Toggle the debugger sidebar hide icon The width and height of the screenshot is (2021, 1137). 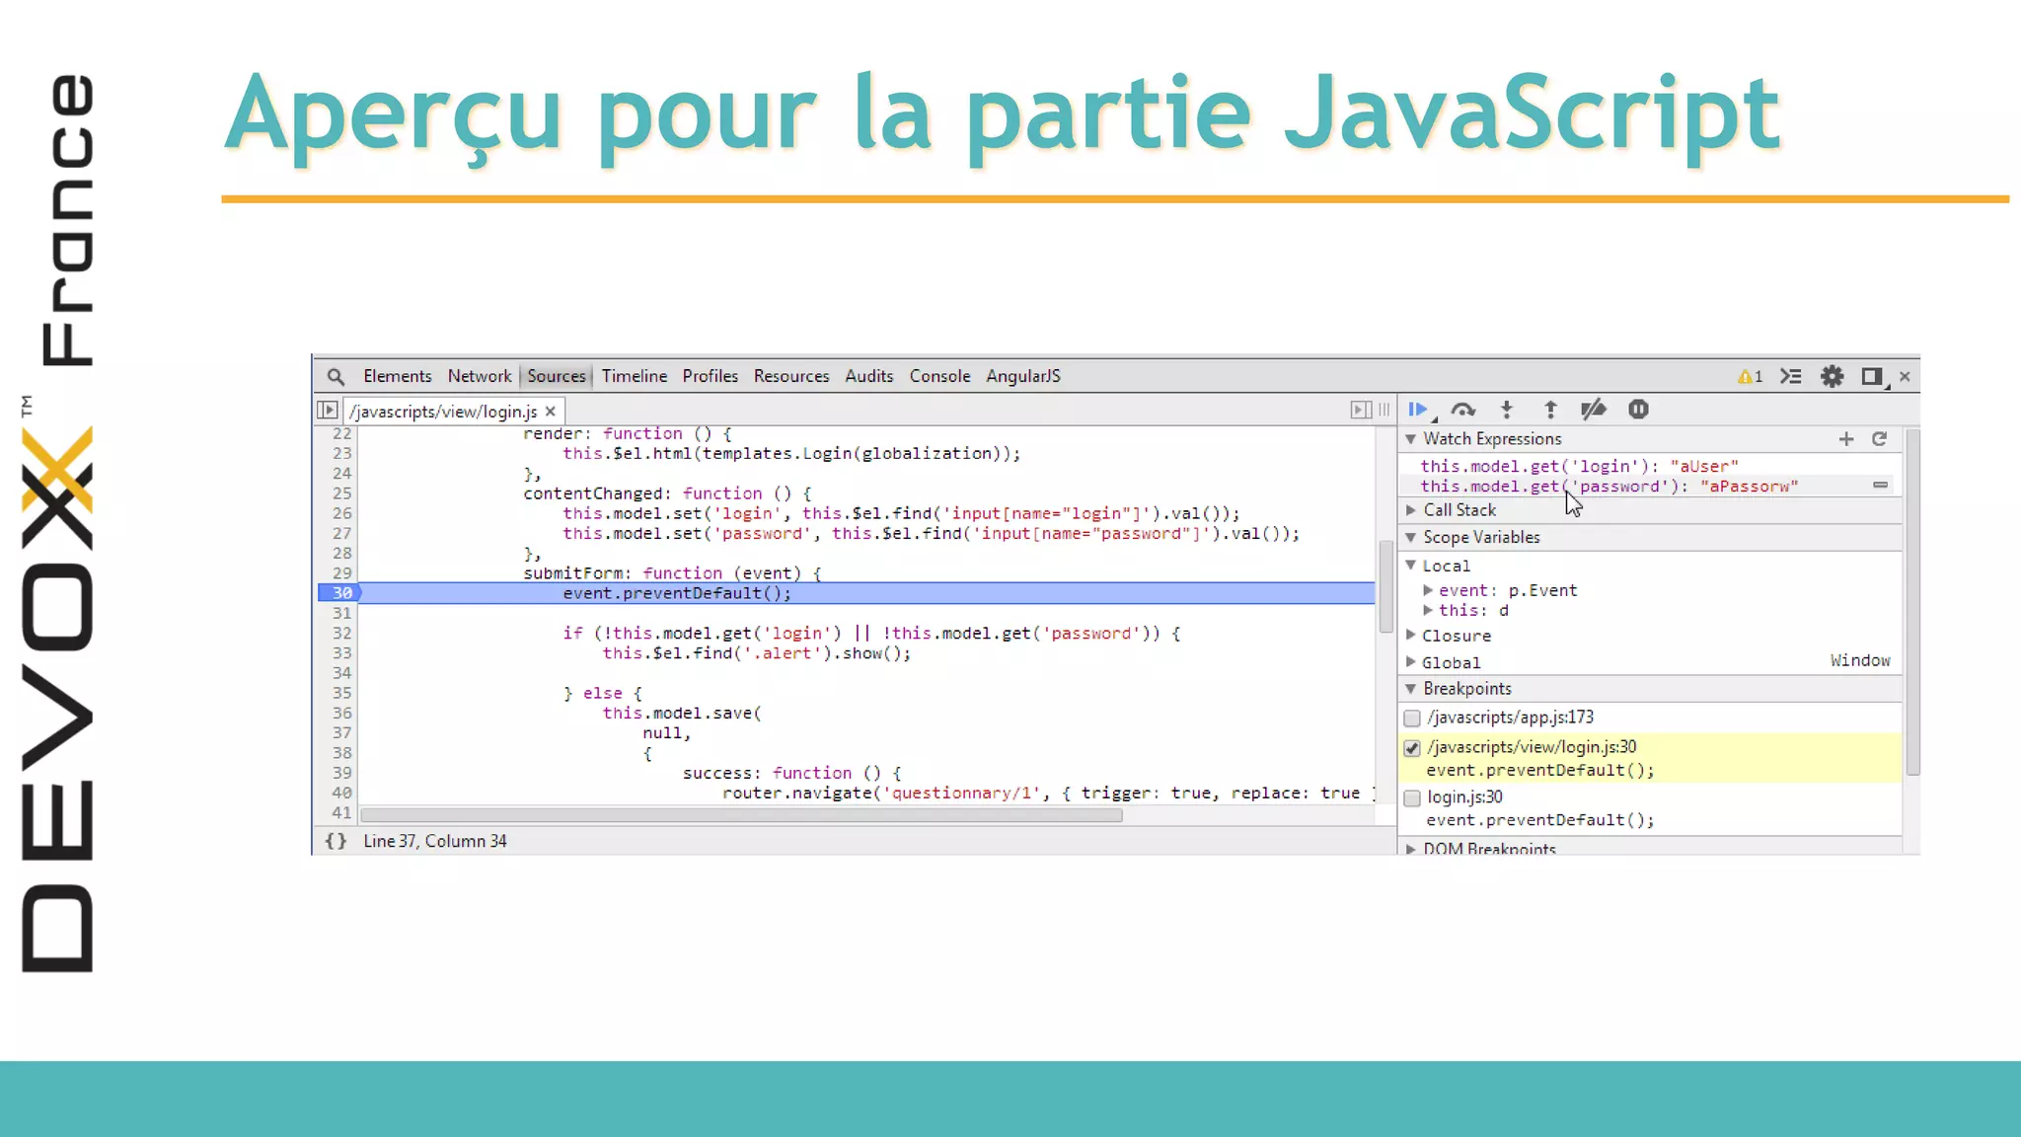(x=1361, y=410)
